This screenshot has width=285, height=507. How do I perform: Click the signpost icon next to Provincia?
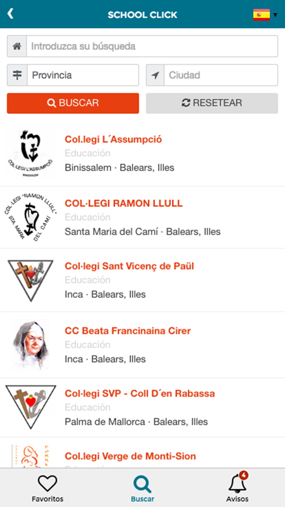17,75
